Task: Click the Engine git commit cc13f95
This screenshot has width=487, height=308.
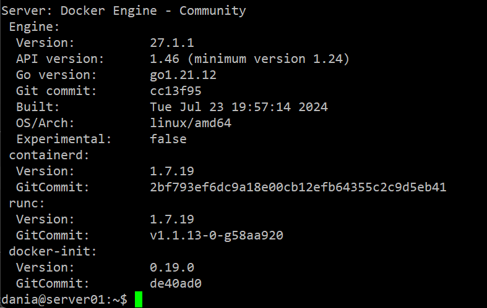Action: click(x=176, y=91)
